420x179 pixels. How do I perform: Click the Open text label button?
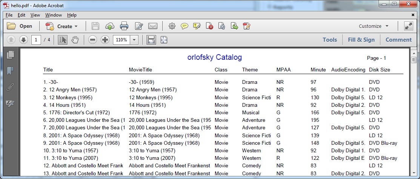(x=26, y=26)
